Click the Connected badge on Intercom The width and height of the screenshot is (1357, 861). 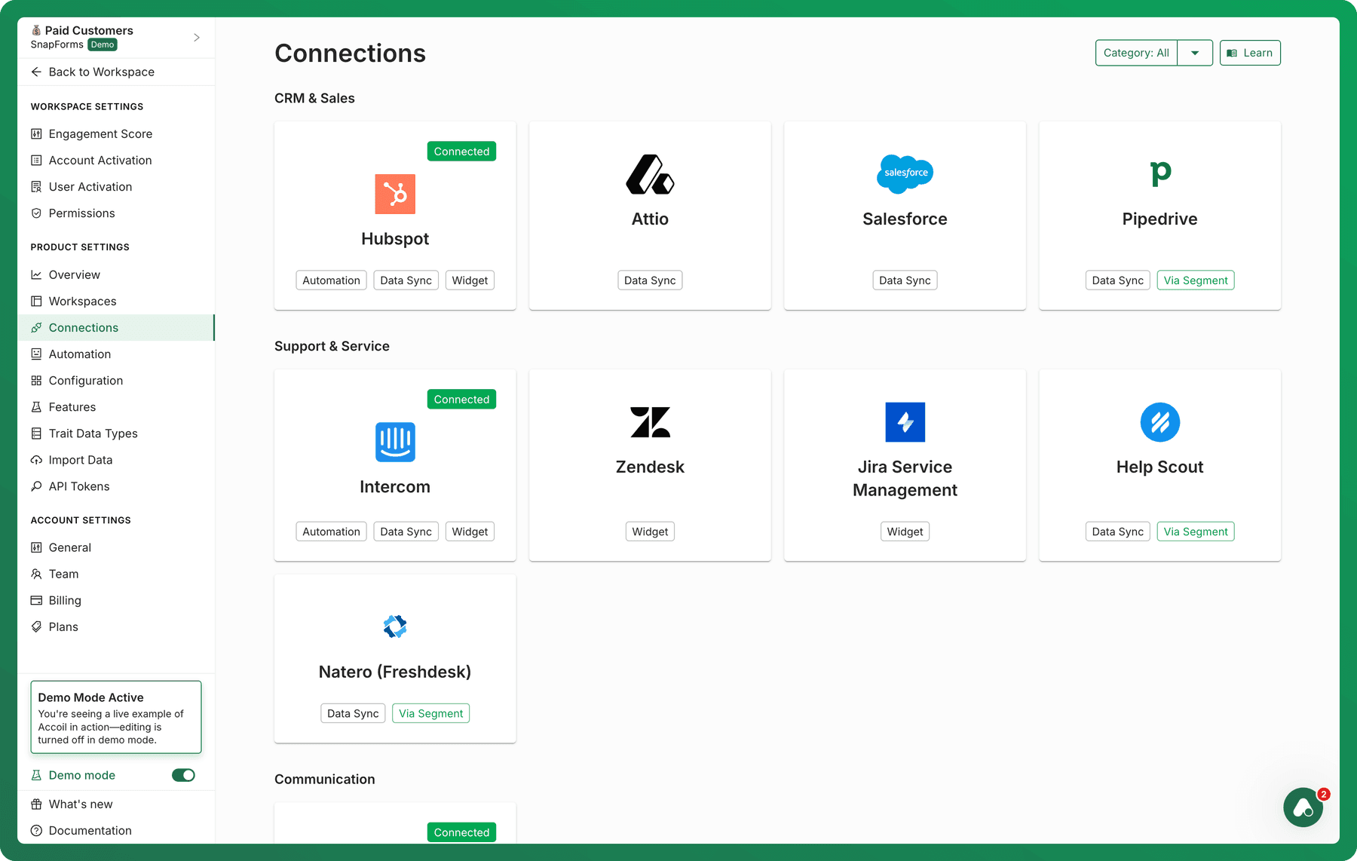[461, 400]
